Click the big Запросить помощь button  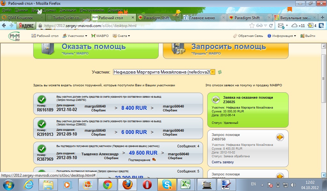226,51
